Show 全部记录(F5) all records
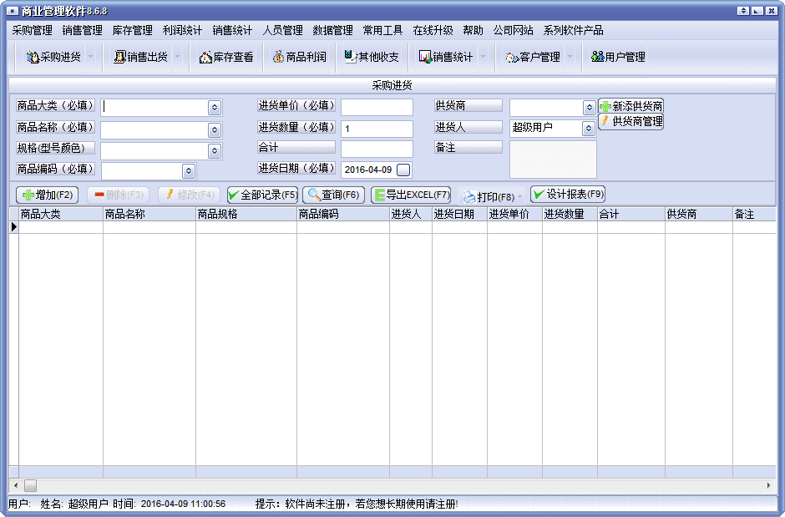Screen dimensions: 785x517 (x=262, y=195)
